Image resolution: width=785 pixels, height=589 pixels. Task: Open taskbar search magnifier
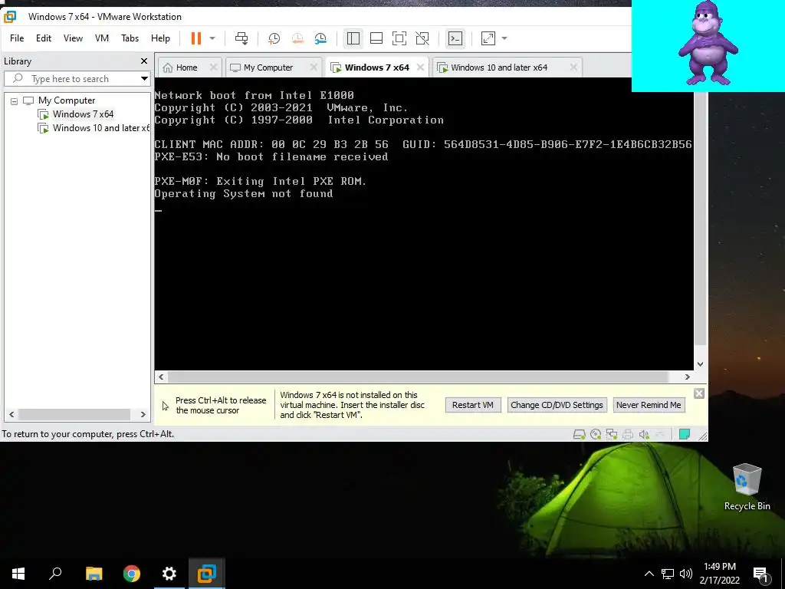pos(55,574)
